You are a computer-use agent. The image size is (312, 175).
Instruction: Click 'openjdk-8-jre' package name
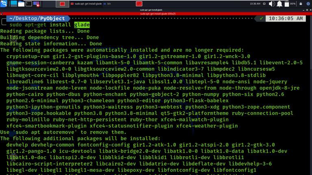point(279,88)
